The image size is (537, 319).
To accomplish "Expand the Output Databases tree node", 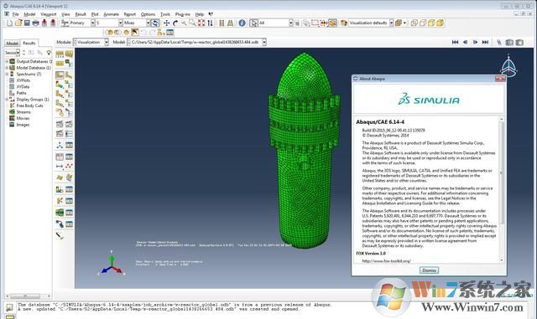I will [x=7, y=62].
